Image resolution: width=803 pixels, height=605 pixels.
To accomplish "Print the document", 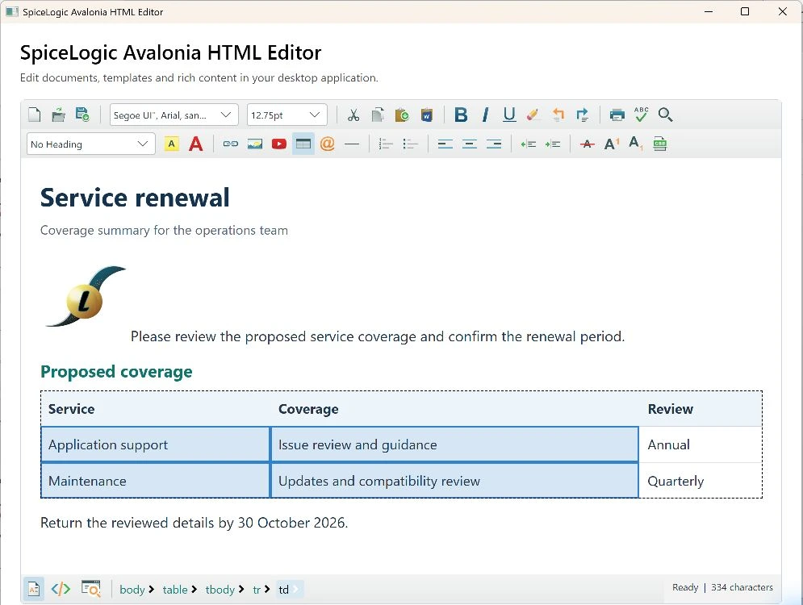I will click(x=617, y=115).
